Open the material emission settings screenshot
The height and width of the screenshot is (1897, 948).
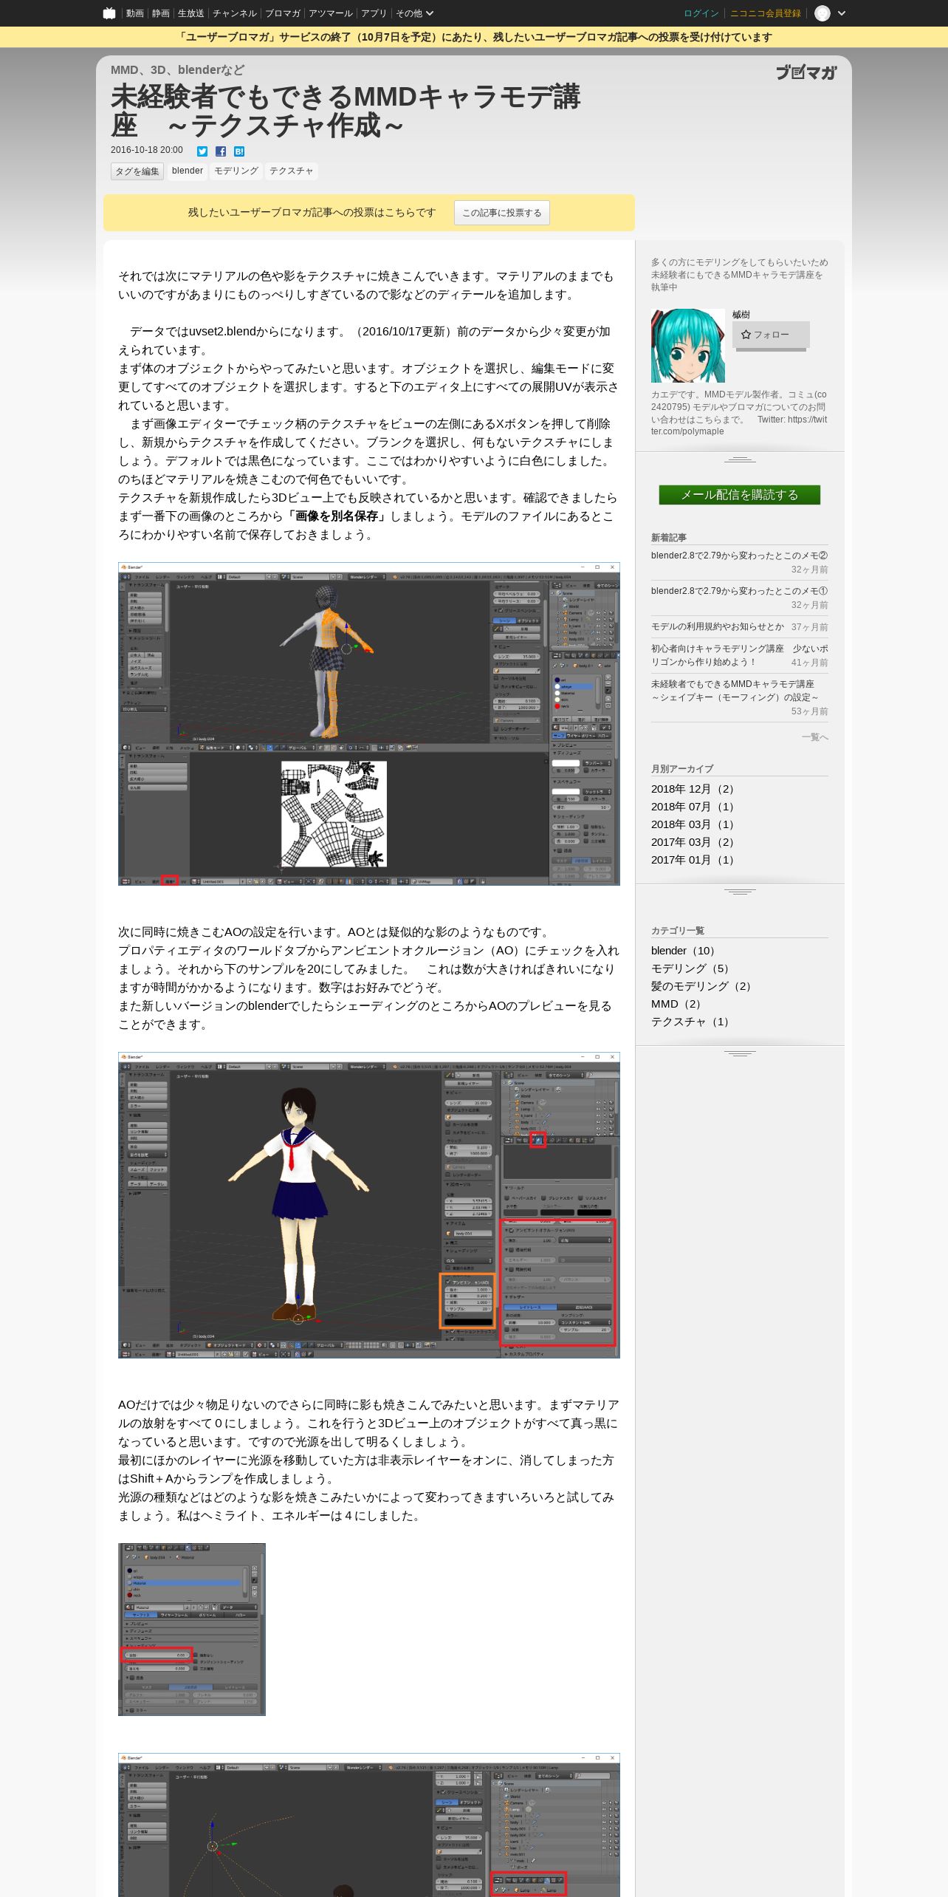coord(192,1630)
